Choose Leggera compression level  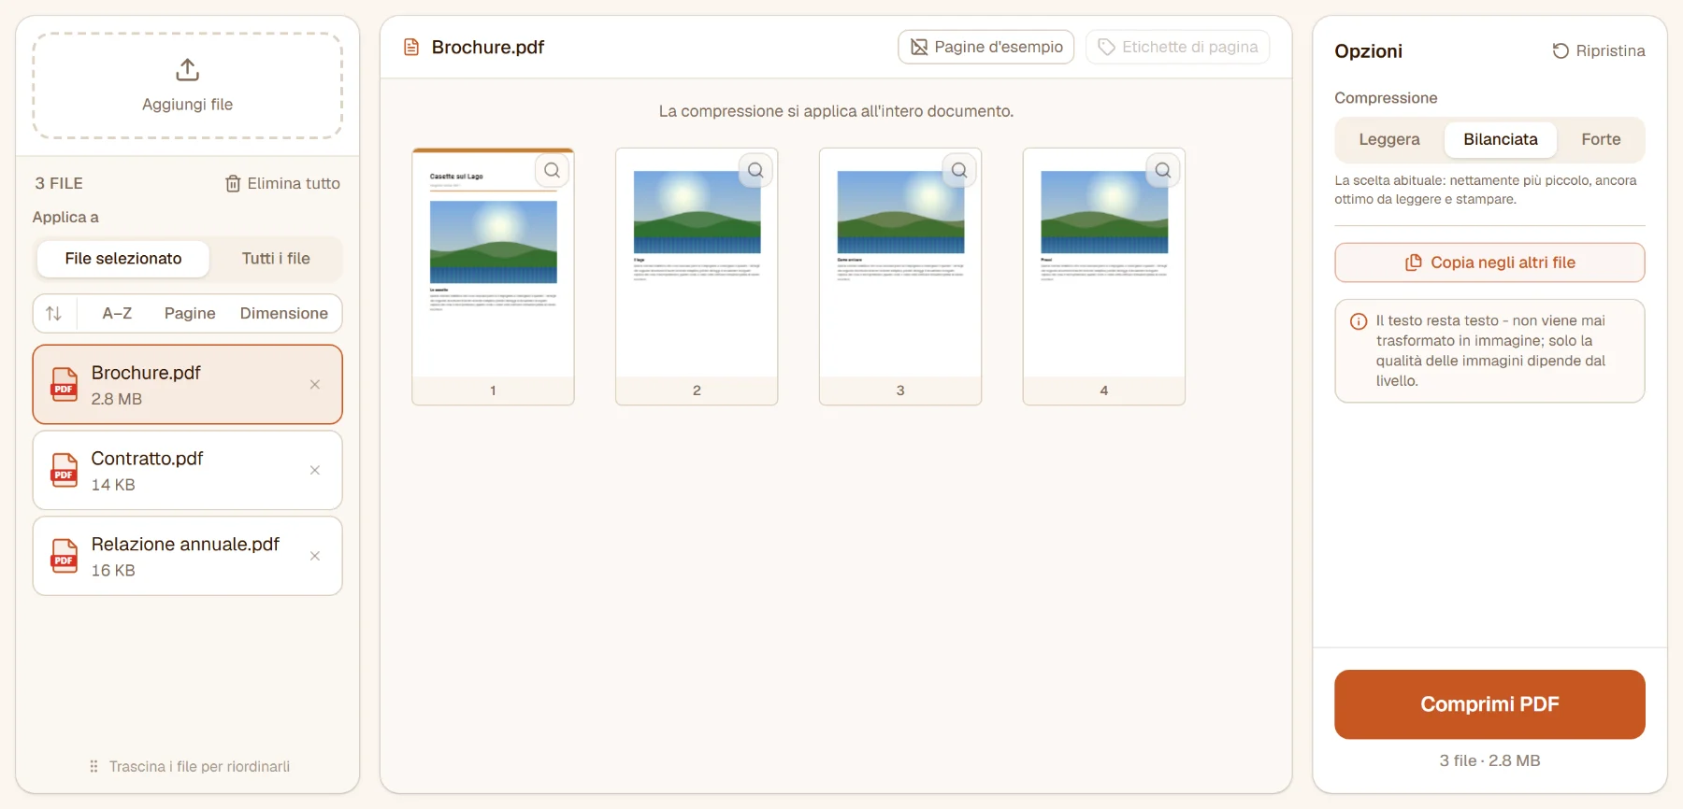[x=1389, y=140]
